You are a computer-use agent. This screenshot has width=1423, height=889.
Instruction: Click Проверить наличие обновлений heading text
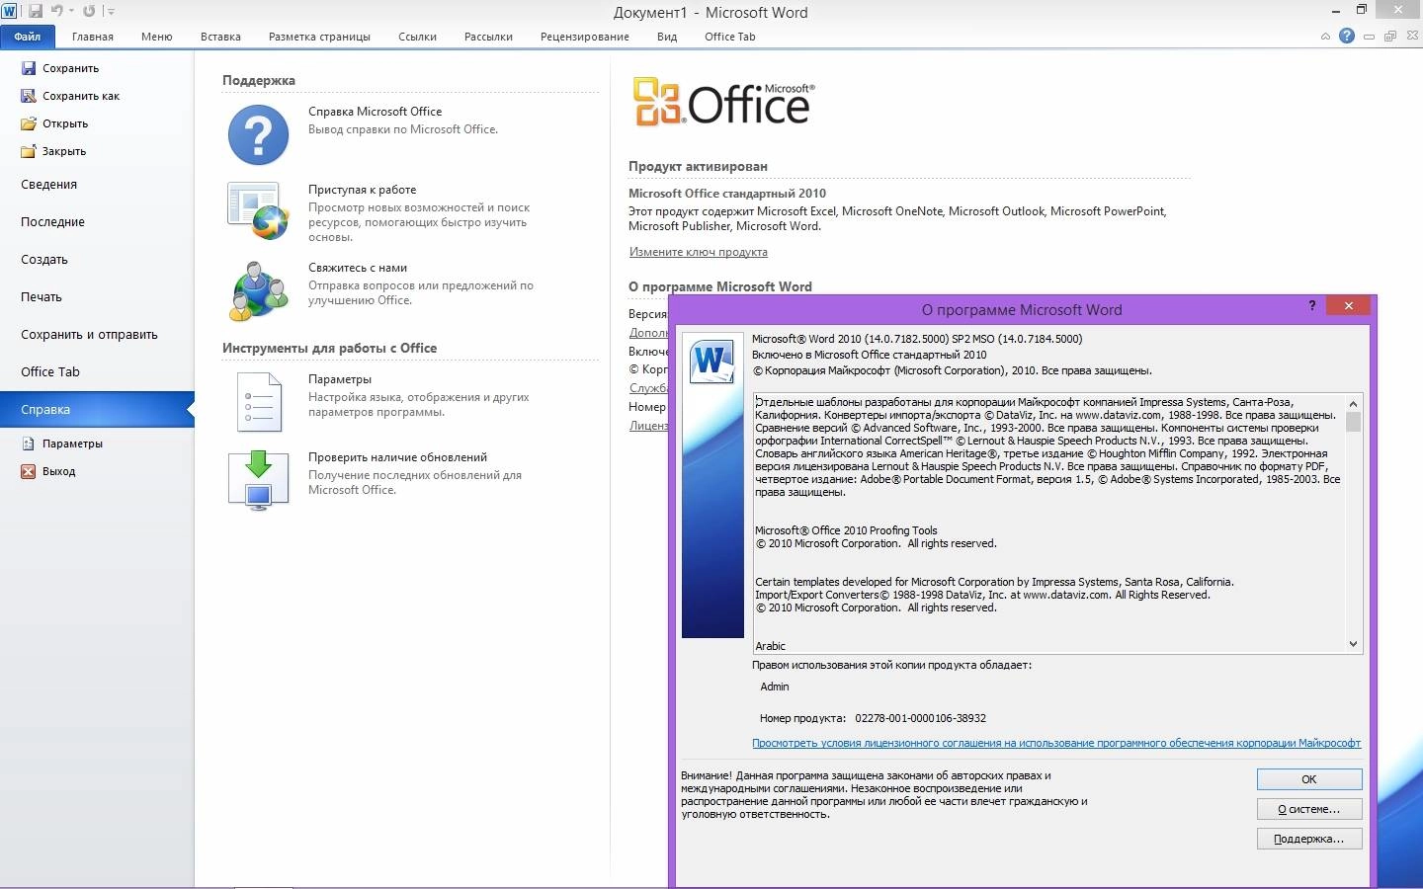pyautogui.click(x=397, y=457)
